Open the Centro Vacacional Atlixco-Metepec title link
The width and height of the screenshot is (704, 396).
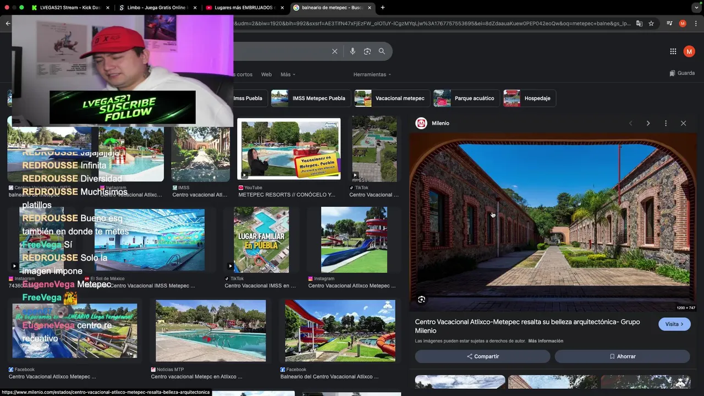click(527, 326)
